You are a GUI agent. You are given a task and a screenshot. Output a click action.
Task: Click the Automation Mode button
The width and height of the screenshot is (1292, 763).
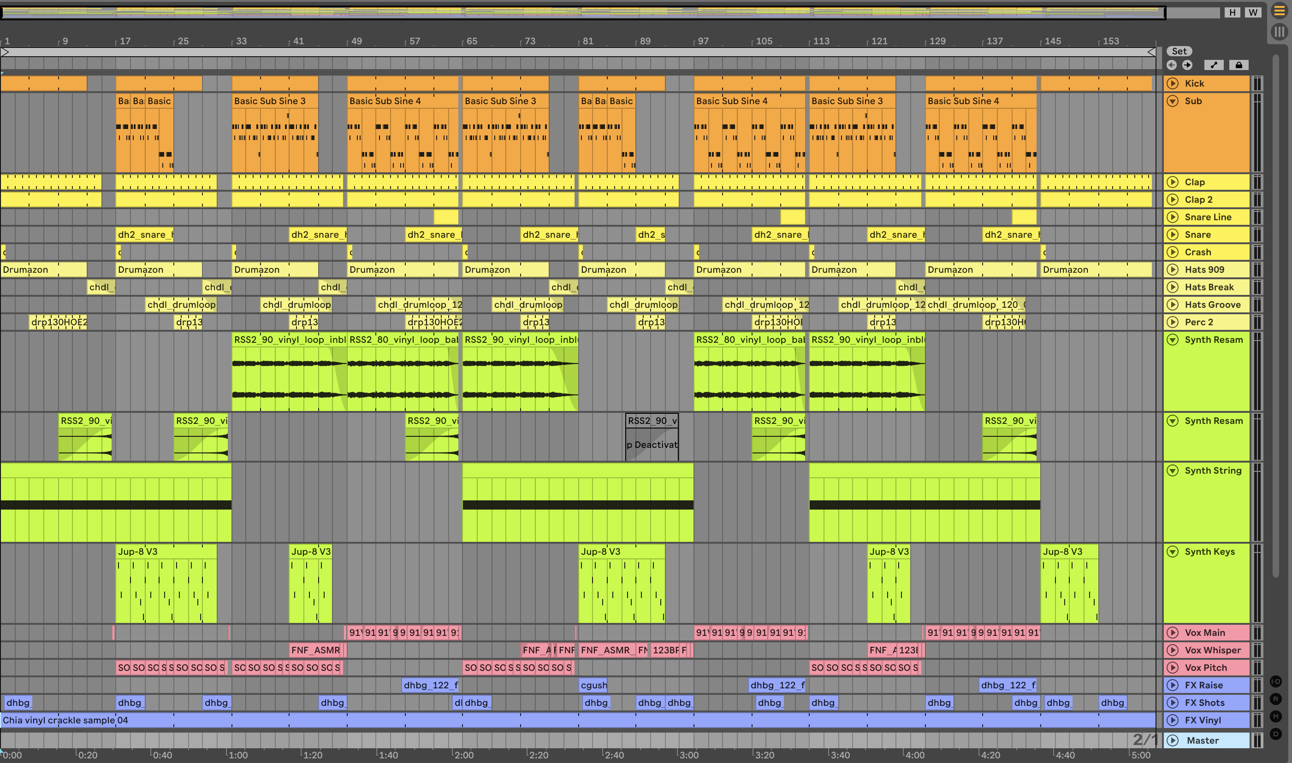(x=1214, y=65)
